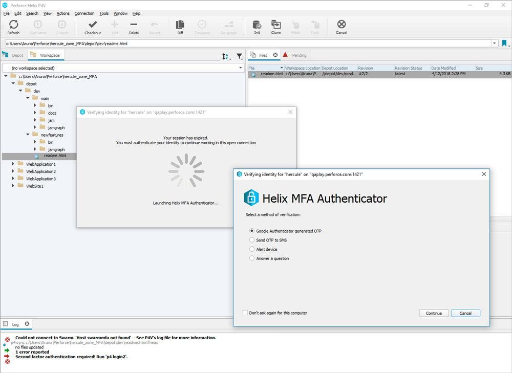The width and height of the screenshot is (512, 373).
Task: Select Google Authenticator generated OTP option
Action: [251, 231]
